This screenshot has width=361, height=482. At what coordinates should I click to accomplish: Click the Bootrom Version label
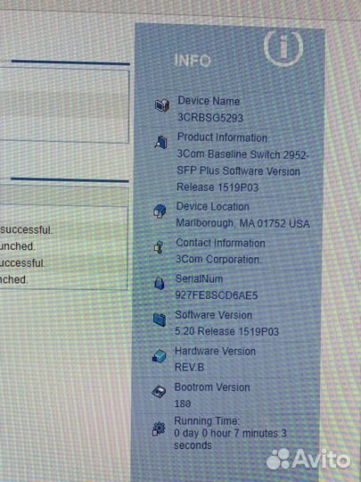212,387
